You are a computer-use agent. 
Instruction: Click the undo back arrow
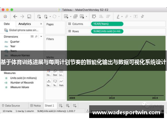point(15,16)
